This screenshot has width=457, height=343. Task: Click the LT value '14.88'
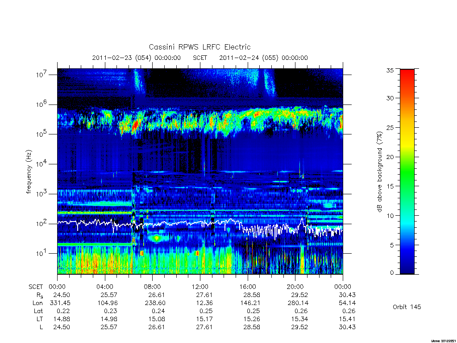pyautogui.click(x=62, y=319)
